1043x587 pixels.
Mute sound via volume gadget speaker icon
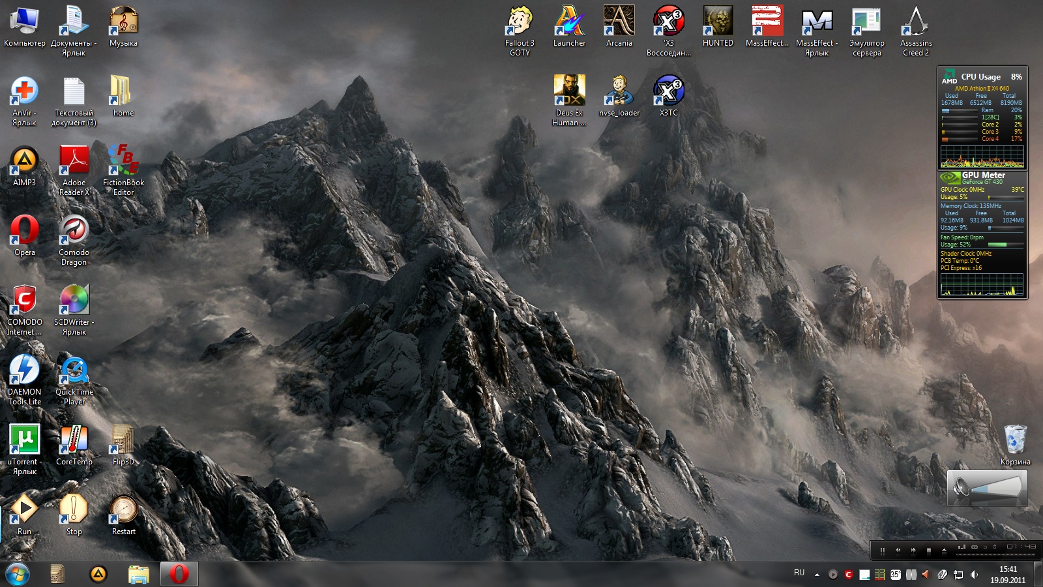[x=961, y=488]
